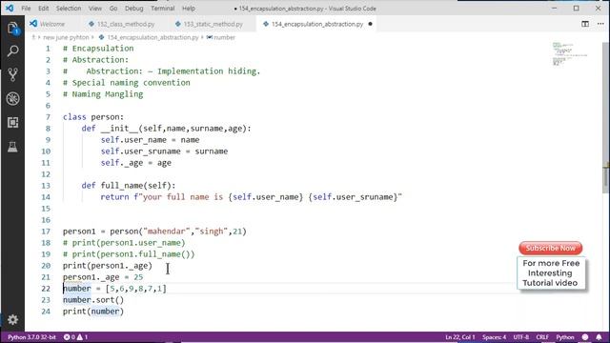Open the View menu
Viewport: 610px width, 343px height.
point(95,9)
